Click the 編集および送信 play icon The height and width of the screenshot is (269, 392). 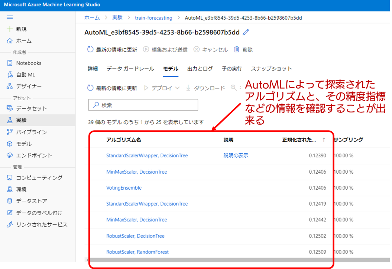(146, 49)
